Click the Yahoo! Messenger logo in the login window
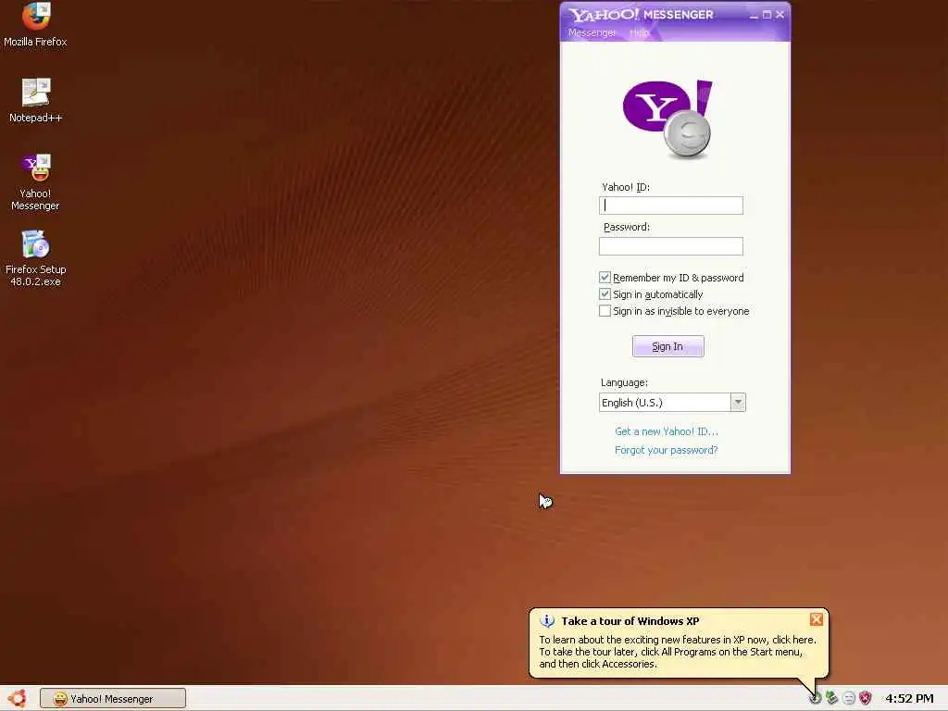948x711 pixels. point(667,118)
